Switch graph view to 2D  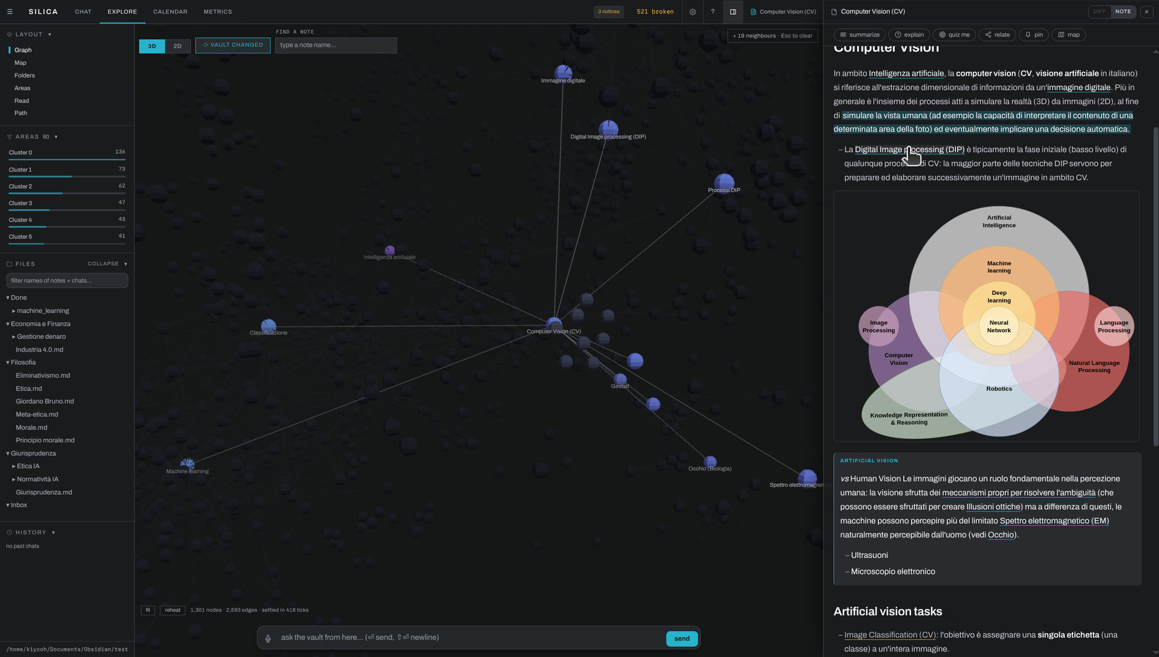[178, 46]
